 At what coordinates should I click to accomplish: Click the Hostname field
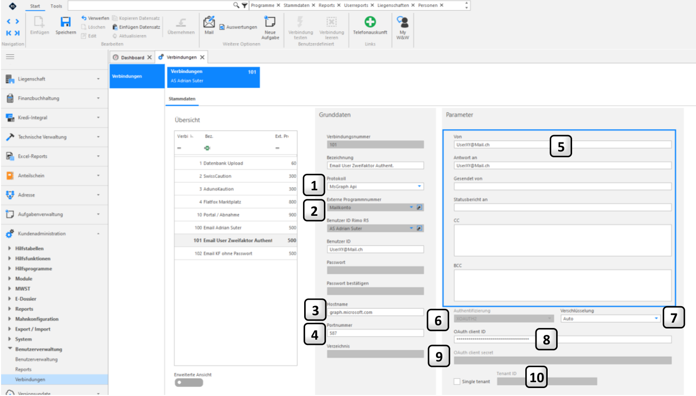pyautogui.click(x=375, y=312)
